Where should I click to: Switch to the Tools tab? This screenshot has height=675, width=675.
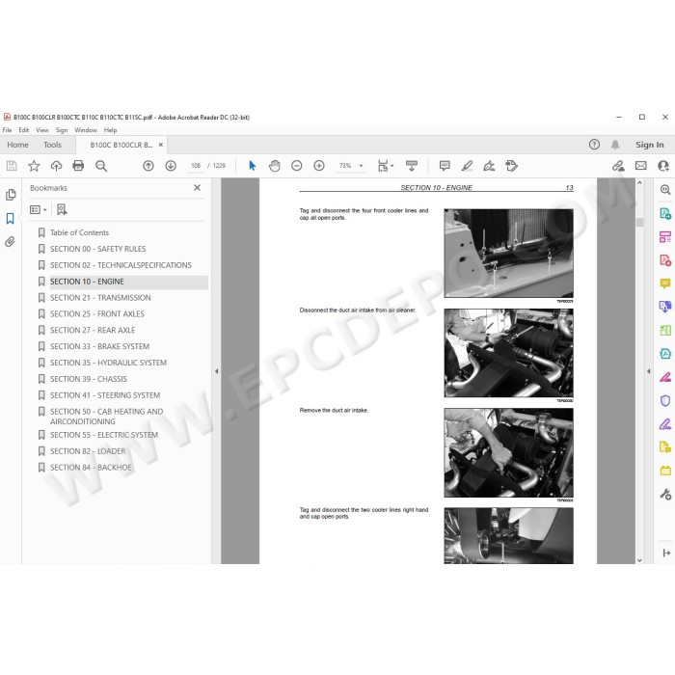pos(52,145)
